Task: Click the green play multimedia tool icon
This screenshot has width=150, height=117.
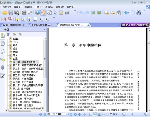Action: pyautogui.click(x=99, y=12)
